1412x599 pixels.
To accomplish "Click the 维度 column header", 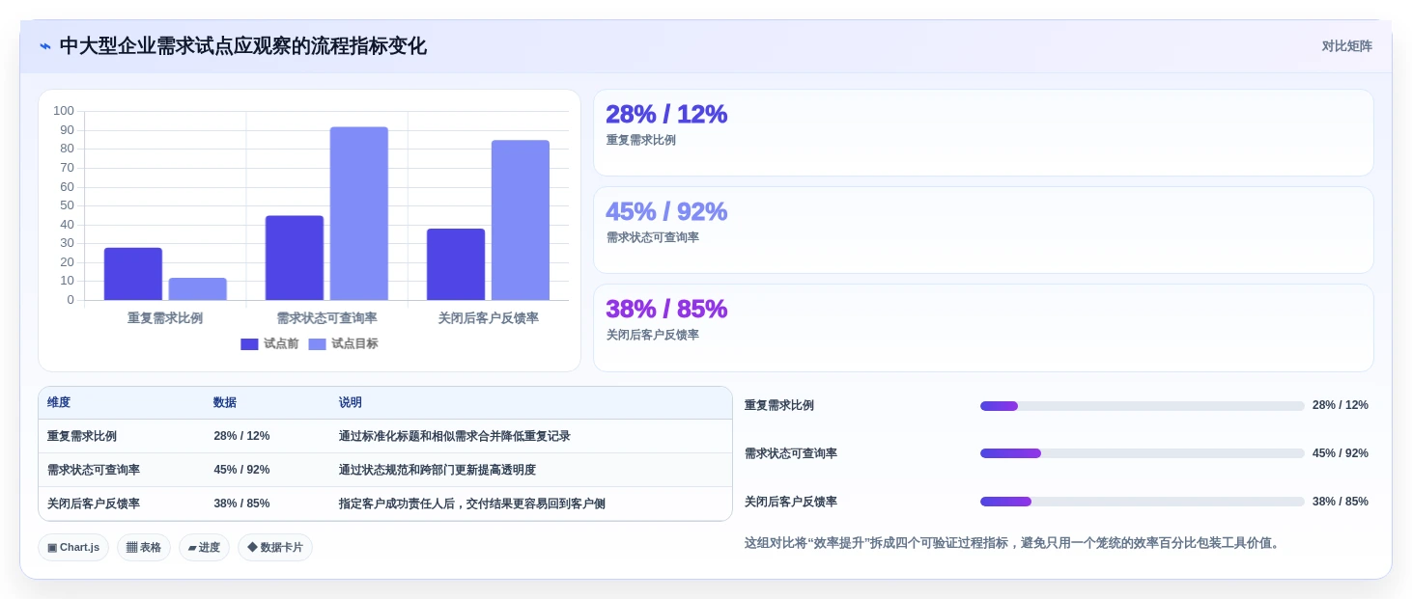I will (59, 402).
